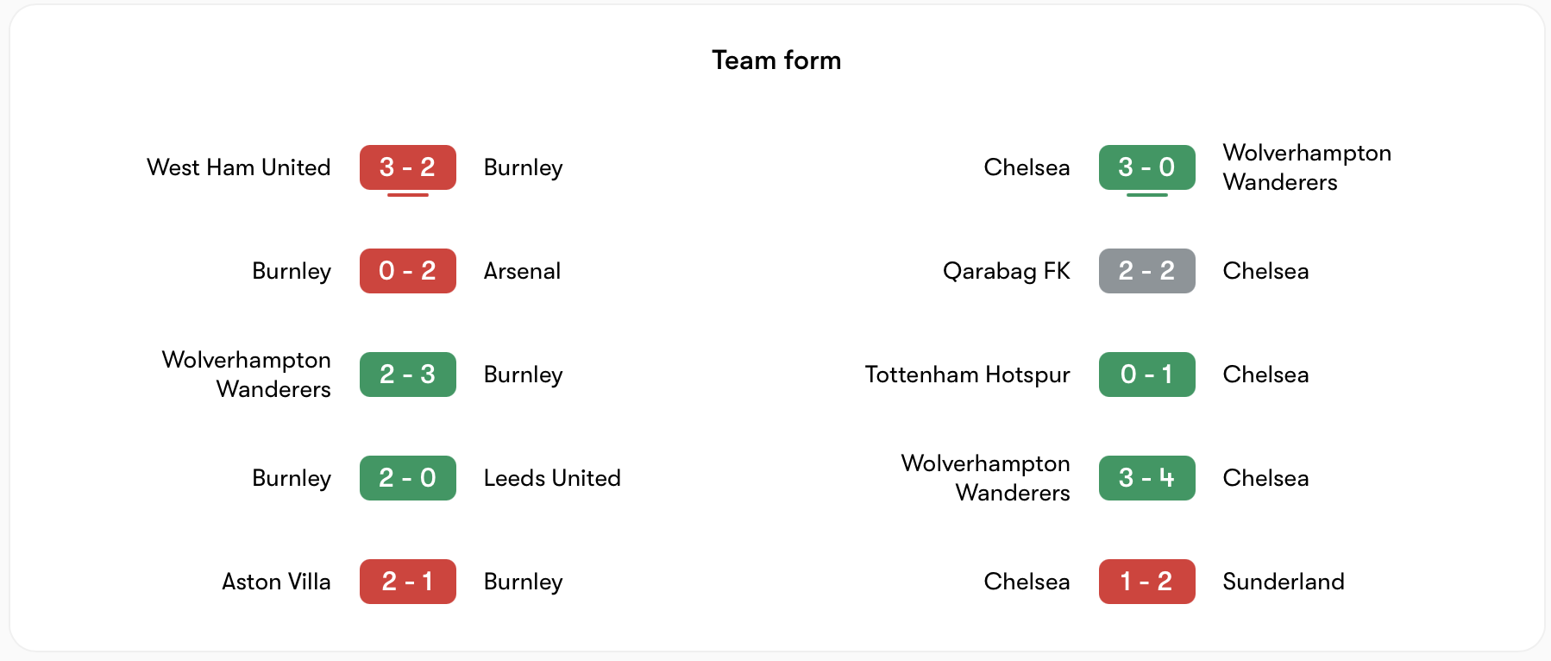Select the Wolverhampton Wanderers name on left column
Viewport: 1551px width, 661px height.
pyautogui.click(x=245, y=375)
